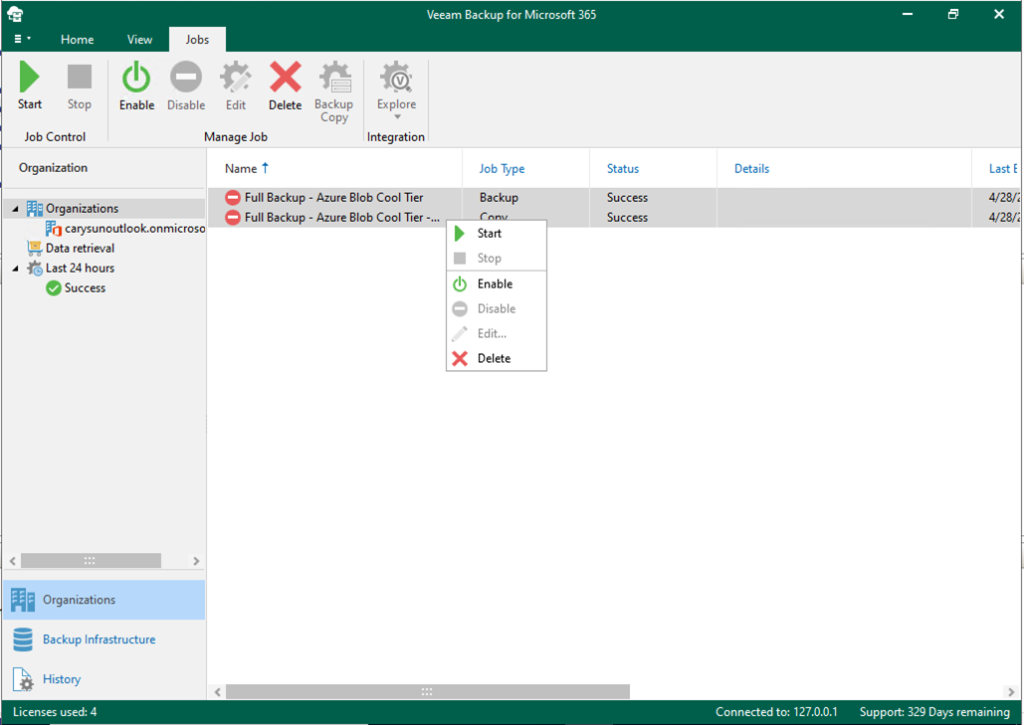This screenshot has width=1024, height=725.
Task: Click the Last 24 hours gear-clock icon
Action: [x=35, y=269]
